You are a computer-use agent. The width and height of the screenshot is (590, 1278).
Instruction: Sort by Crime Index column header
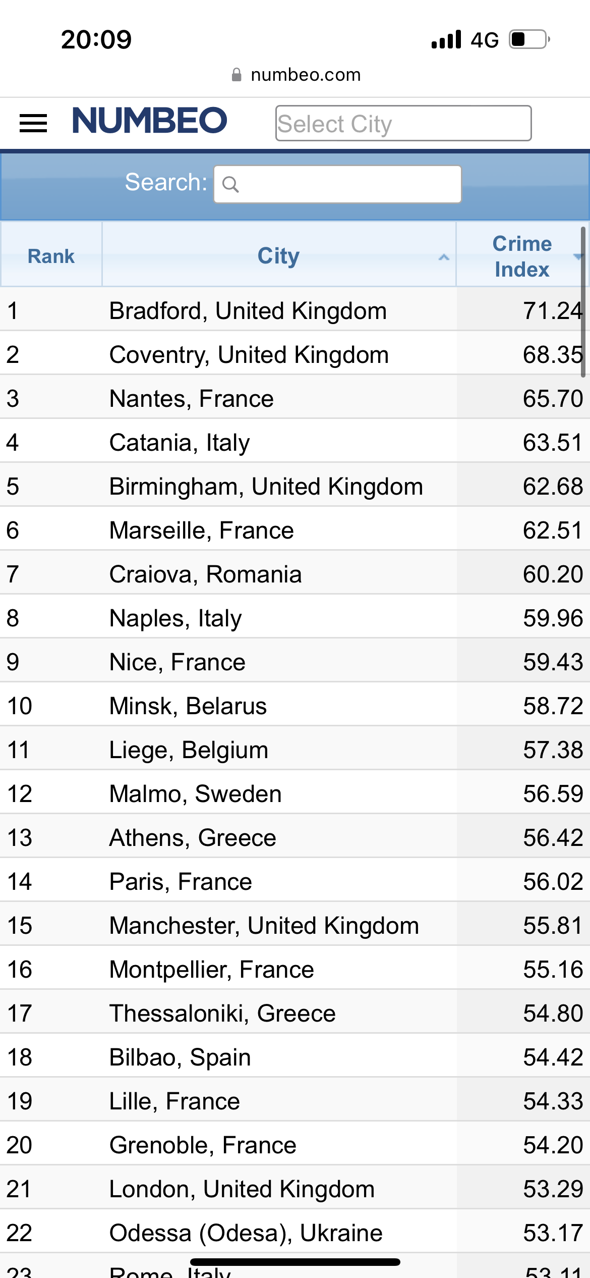click(x=521, y=256)
